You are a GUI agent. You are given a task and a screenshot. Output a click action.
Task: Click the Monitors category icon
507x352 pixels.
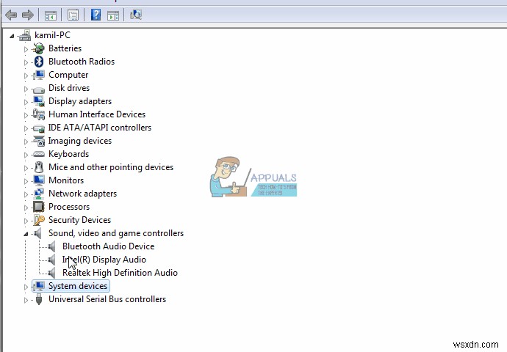(39, 180)
